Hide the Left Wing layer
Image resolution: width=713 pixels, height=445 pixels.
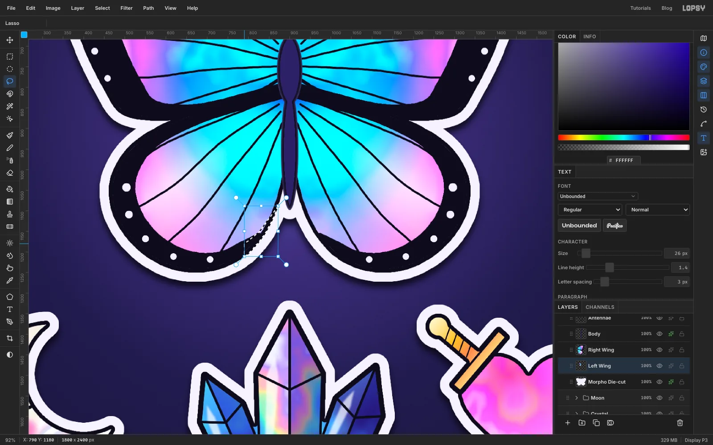pos(660,366)
